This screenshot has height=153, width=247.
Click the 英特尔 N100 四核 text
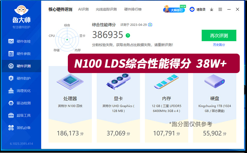(70, 106)
